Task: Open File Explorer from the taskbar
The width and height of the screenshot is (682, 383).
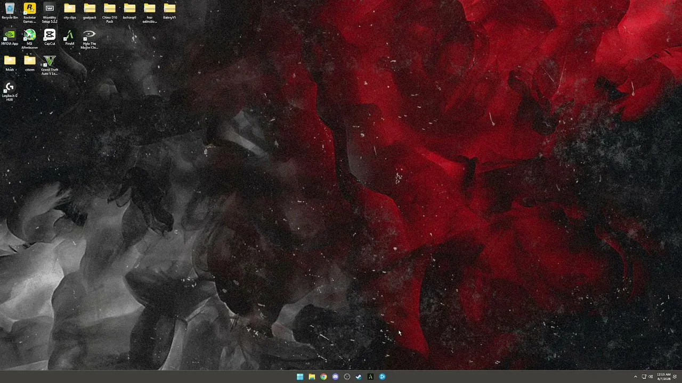Action: coord(312,377)
